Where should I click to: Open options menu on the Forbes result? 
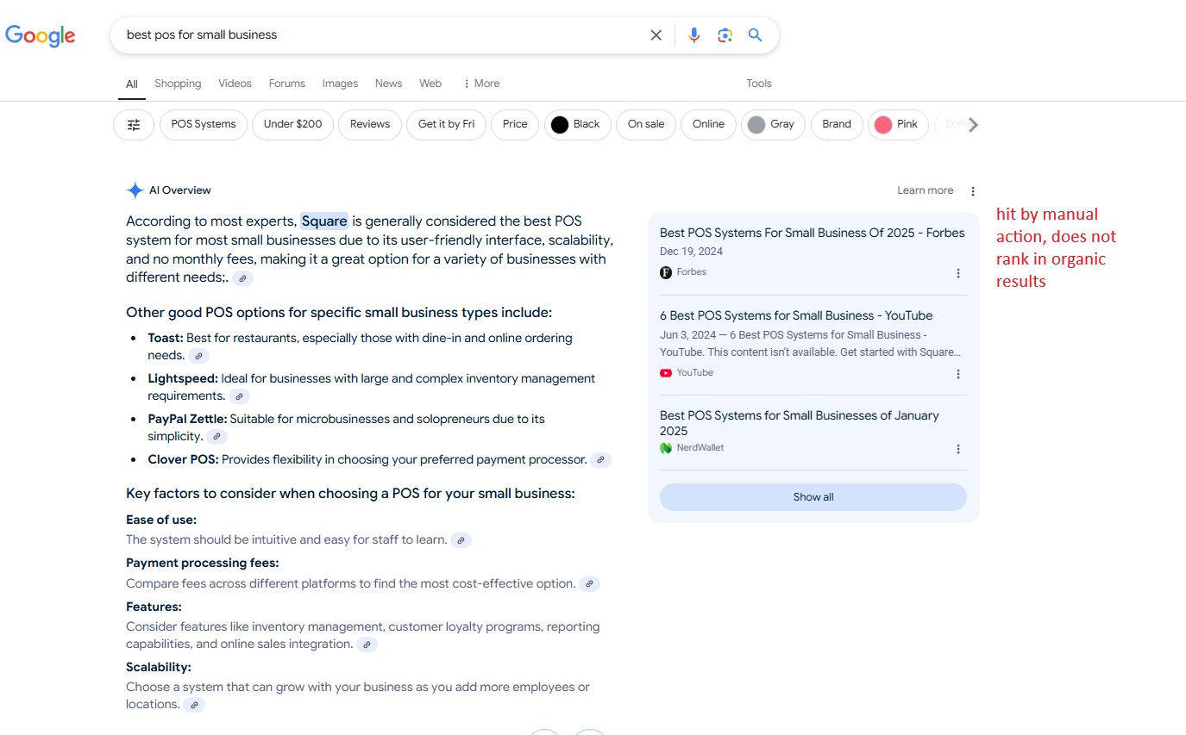point(958,273)
